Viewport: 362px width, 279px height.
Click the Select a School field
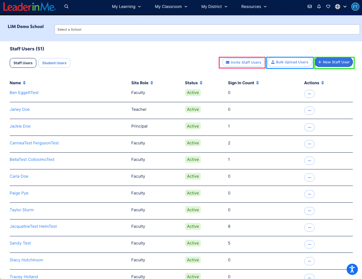pyautogui.click(x=207, y=29)
